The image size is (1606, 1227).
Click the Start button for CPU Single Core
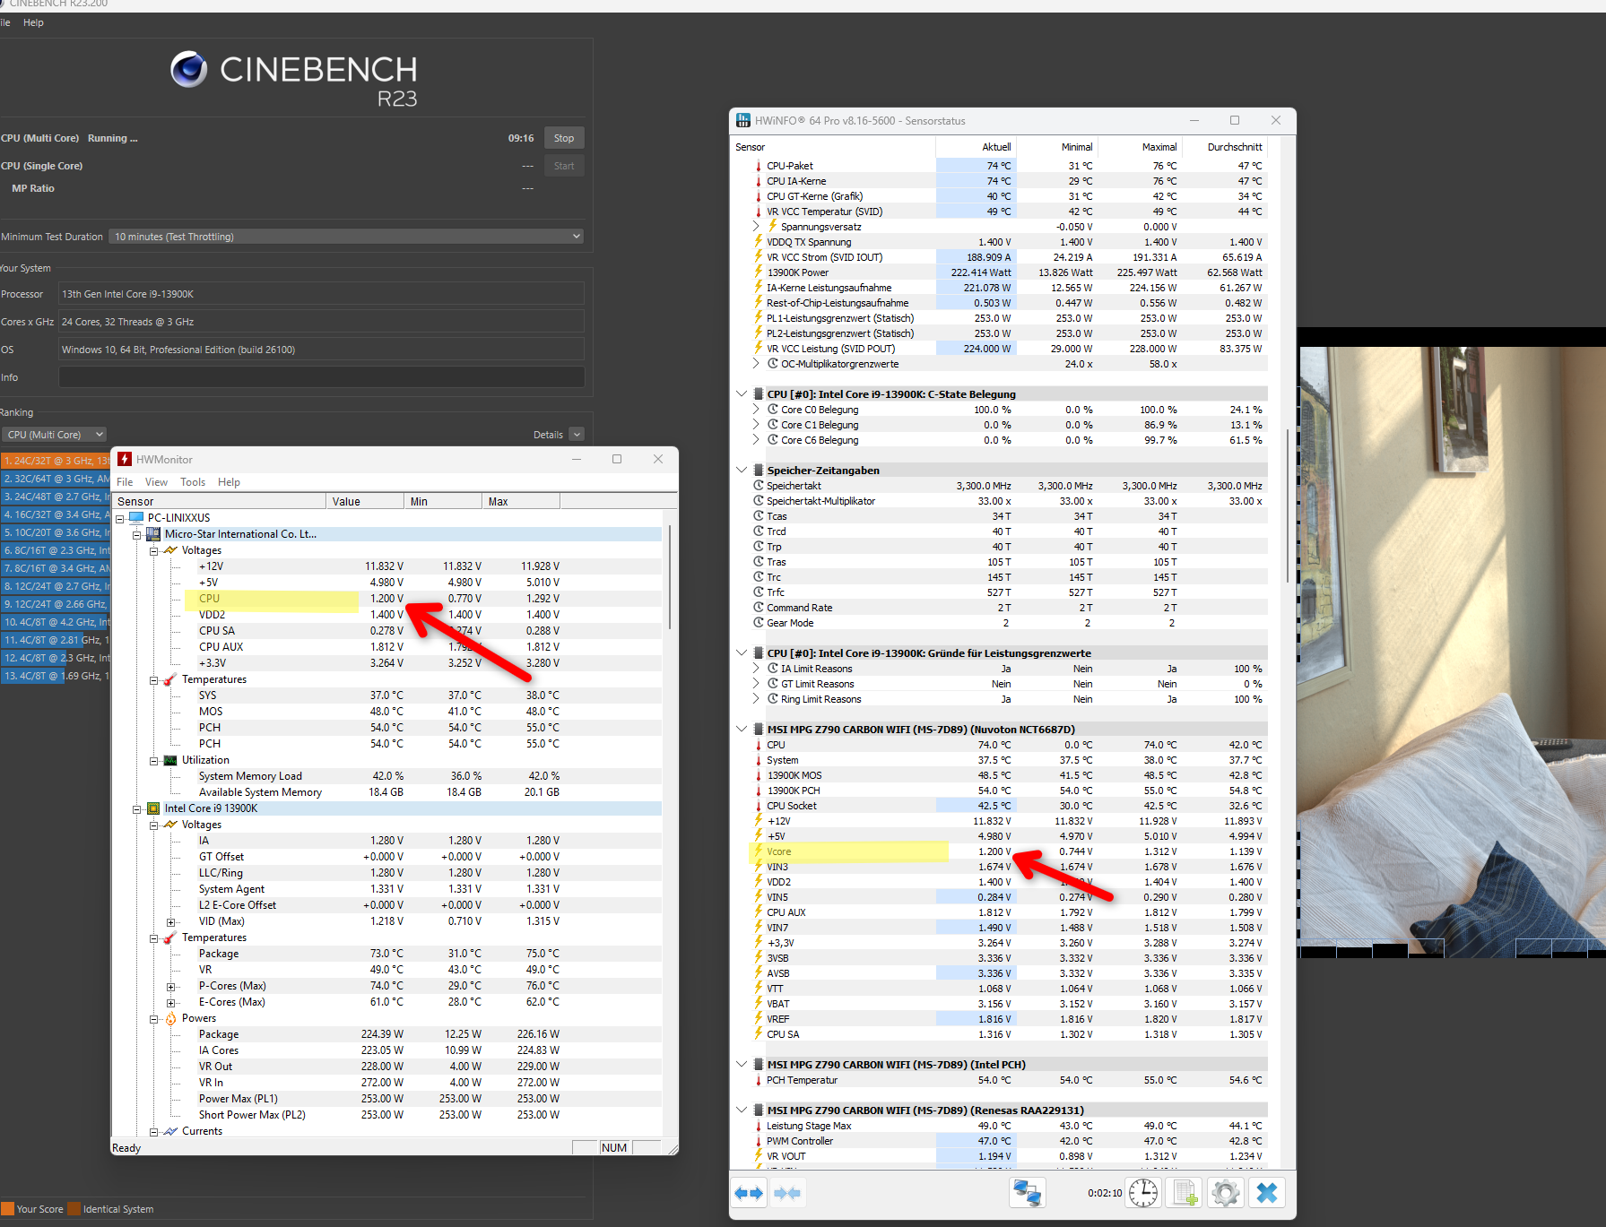pos(564,166)
